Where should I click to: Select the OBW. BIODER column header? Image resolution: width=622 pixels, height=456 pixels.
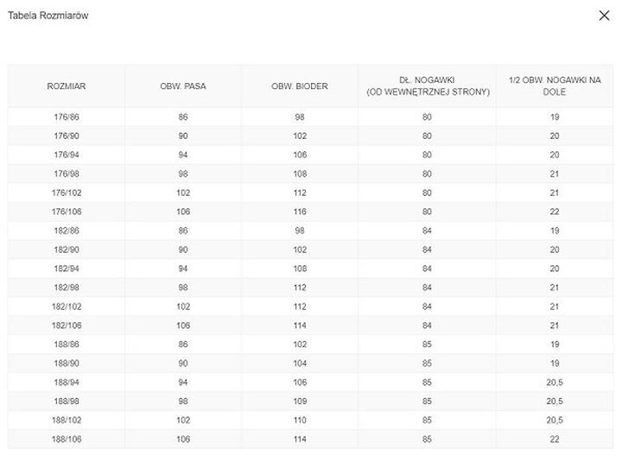[x=300, y=86]
